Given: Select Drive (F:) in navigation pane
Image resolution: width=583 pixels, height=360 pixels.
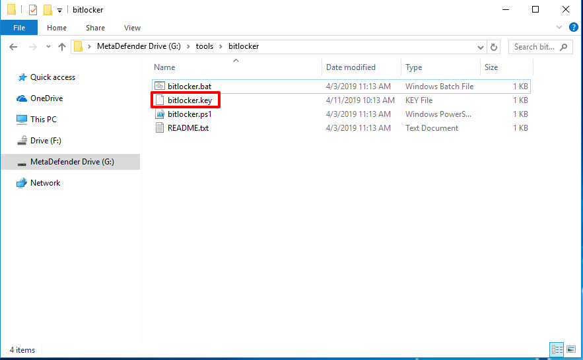Looking at the screenshot, I should [46, 141].
